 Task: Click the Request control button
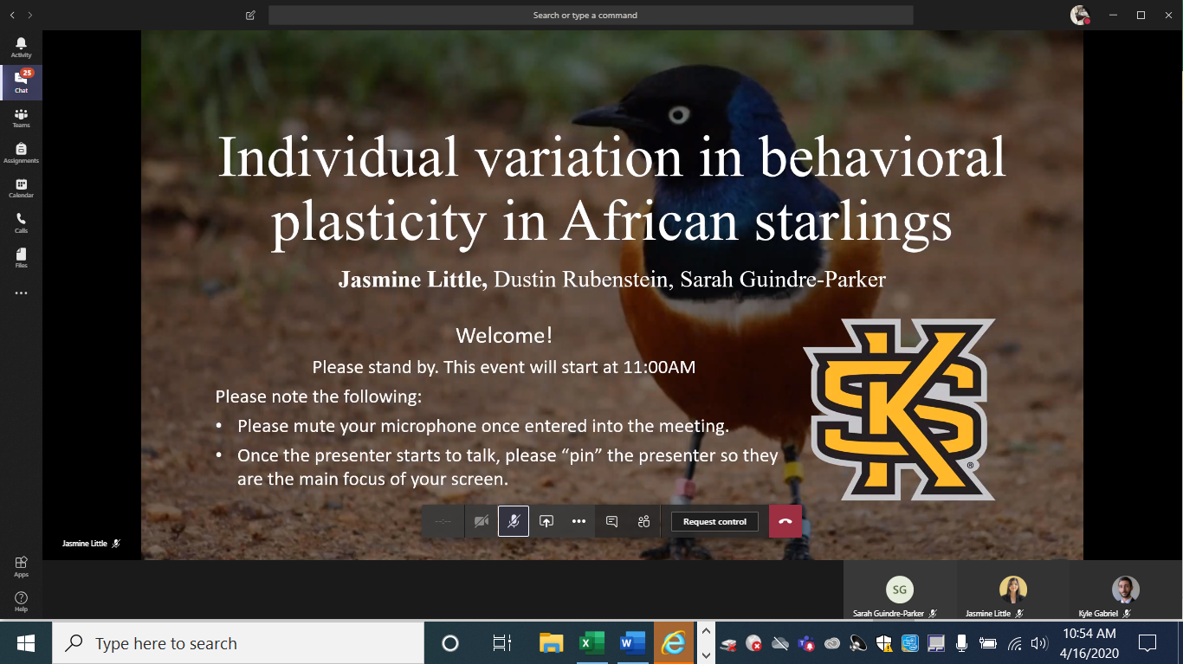714,521
